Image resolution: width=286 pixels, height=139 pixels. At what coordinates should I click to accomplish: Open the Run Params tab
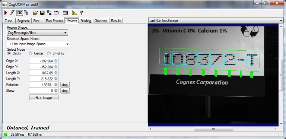coord(54,21)
